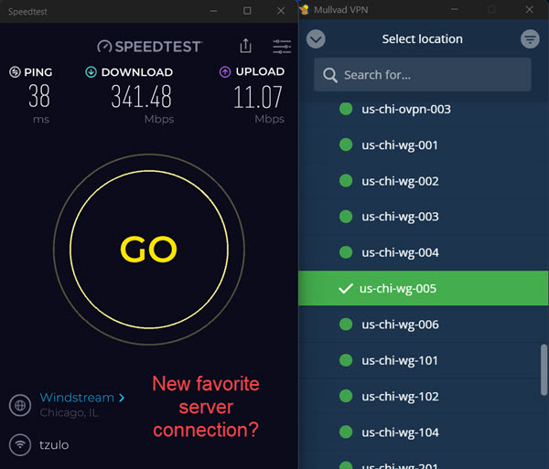Screen dimensions: 549x469
Task: Choose server us-chi-ovpn-003
Action: [405, 110]
